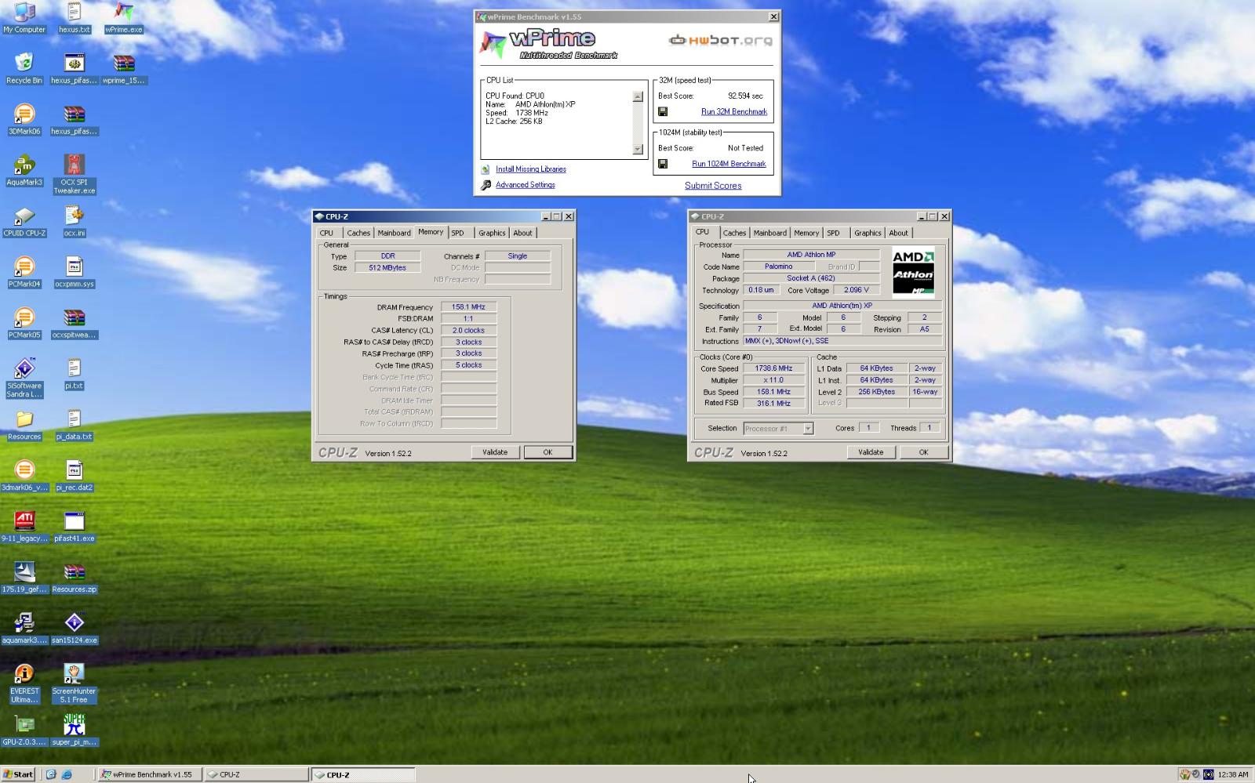
Task: Click the Core Speed value field
Action: [773, 368]
